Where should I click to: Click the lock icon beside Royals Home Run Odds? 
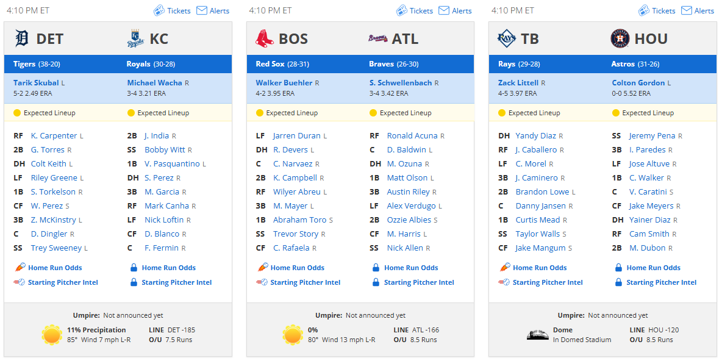point(134,268)
